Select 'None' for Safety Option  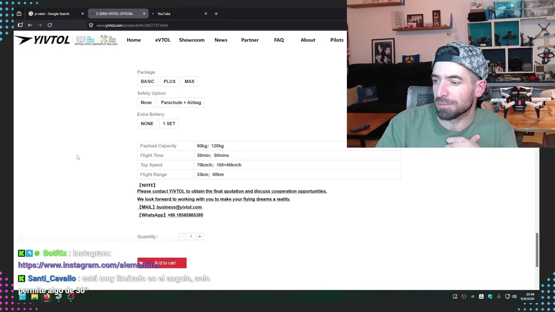click(x=146, y=103)
